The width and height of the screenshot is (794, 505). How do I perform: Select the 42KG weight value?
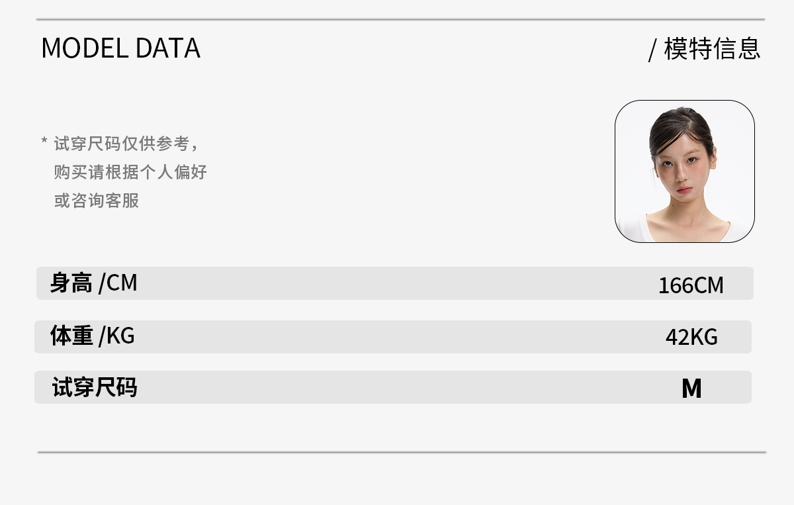[691, 337]
